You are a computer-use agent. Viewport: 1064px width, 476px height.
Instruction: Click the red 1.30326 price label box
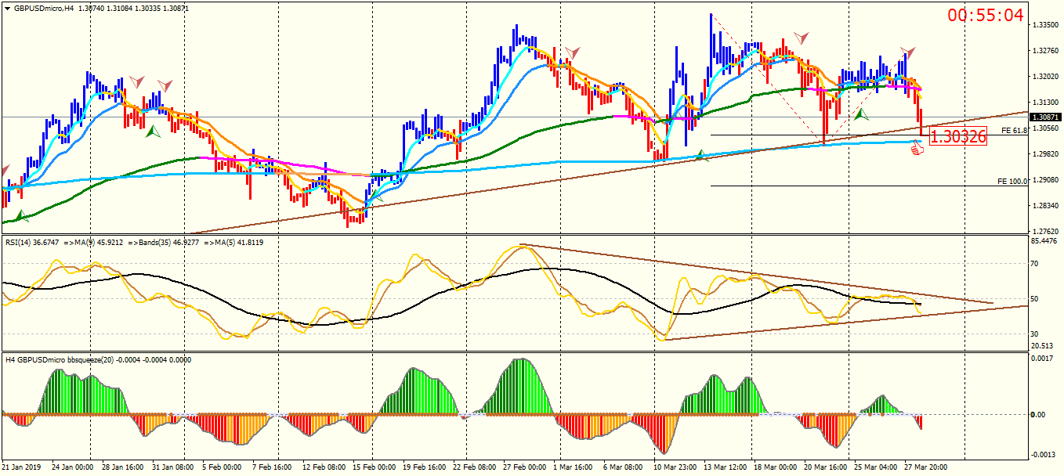[957, 136]
